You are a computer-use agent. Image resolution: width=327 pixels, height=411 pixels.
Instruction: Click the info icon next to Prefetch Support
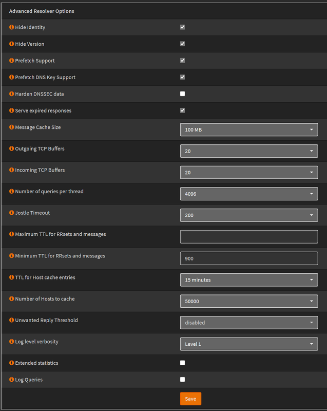tap(11, 60)
